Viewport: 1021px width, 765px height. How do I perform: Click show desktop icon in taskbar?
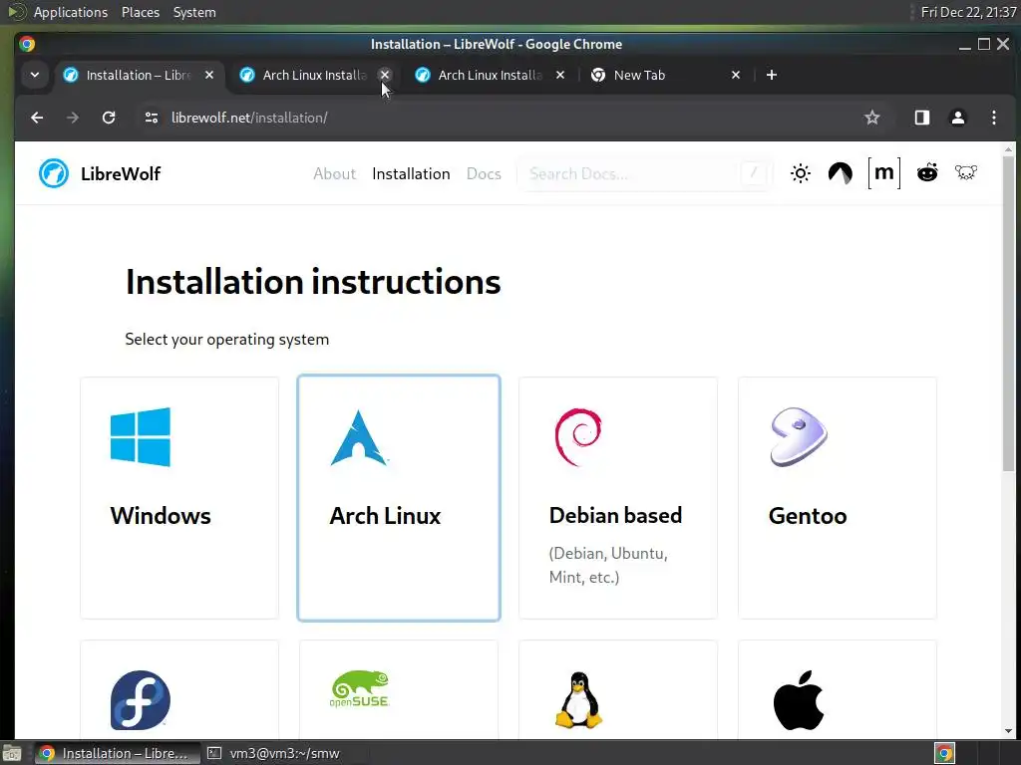coord(12,753)
